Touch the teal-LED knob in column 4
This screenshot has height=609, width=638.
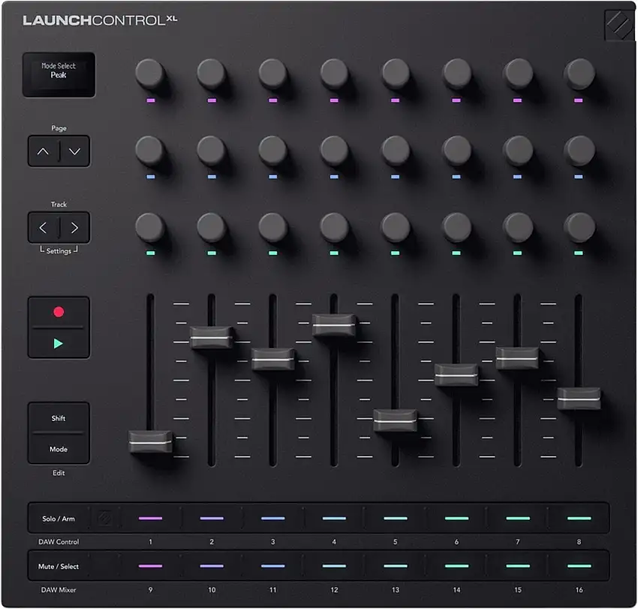tap(335, 228)
